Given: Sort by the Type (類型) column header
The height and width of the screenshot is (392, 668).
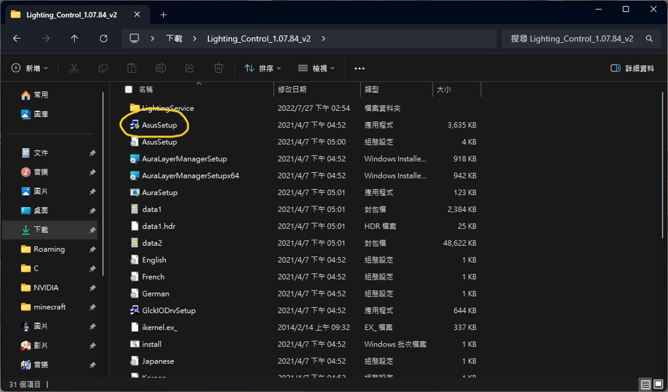Looking at the screenshot, I should [x=397, y=89].
